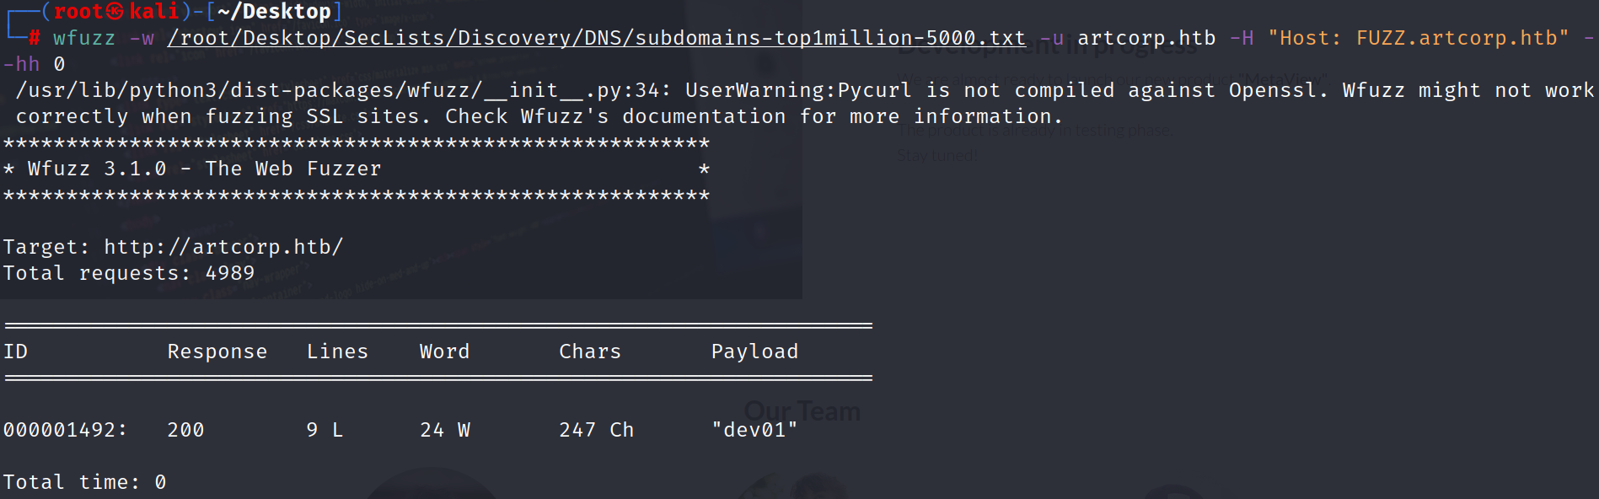Click the artcorp.htb argument after -u
The height and width of the screenshot is (499, 1599).
1146,38
